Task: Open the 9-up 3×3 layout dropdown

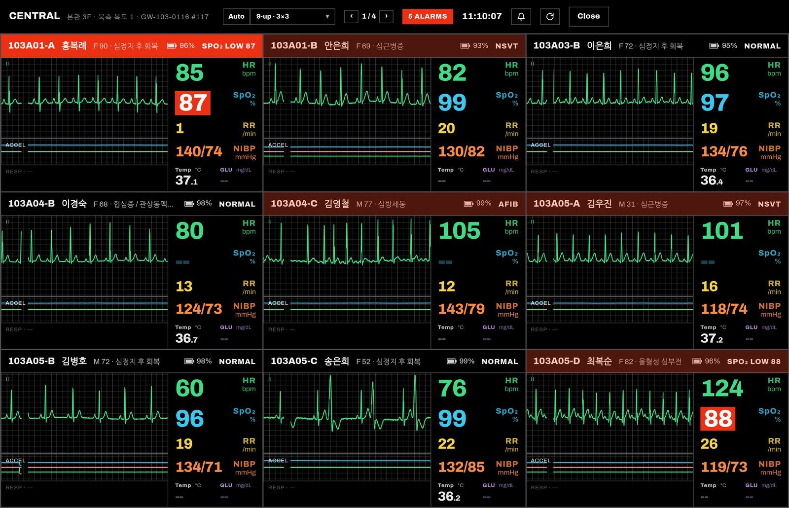Action: [292, 16]
